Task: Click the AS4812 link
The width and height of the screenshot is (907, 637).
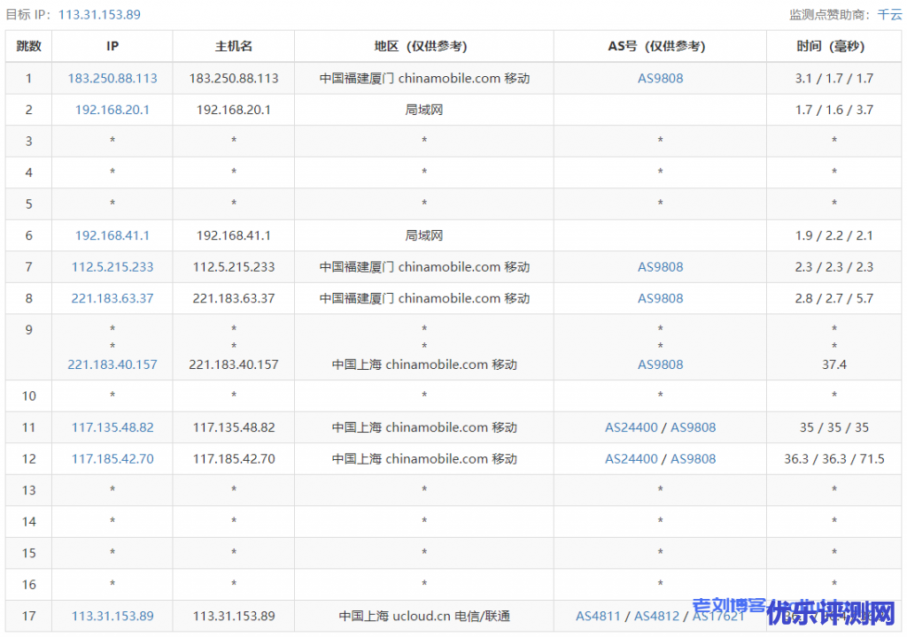Action: click(x=656, y=616)
